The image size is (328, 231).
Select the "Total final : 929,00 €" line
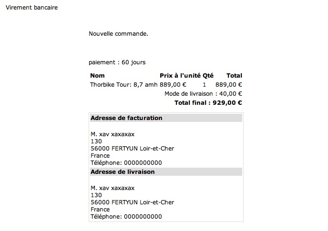[208, 102]
